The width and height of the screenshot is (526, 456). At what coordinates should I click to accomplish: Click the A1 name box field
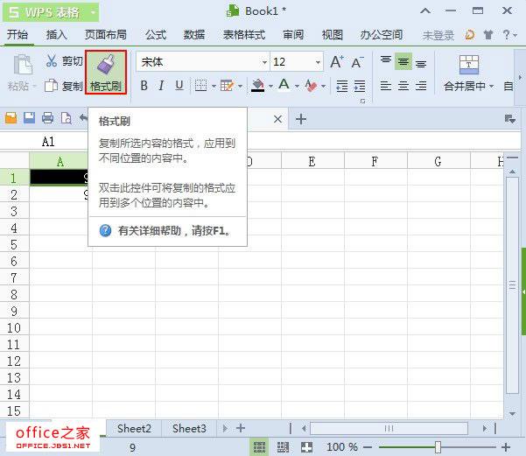pos(48,141)
